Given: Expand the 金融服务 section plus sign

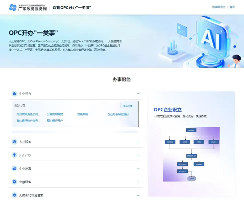Looking at the screenshot, I should point(138,182).
